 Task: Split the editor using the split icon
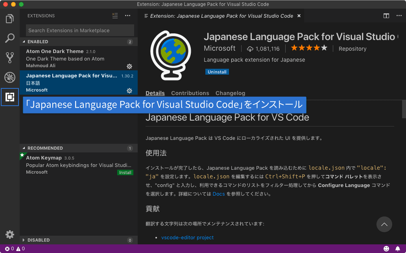coord(386,16)
